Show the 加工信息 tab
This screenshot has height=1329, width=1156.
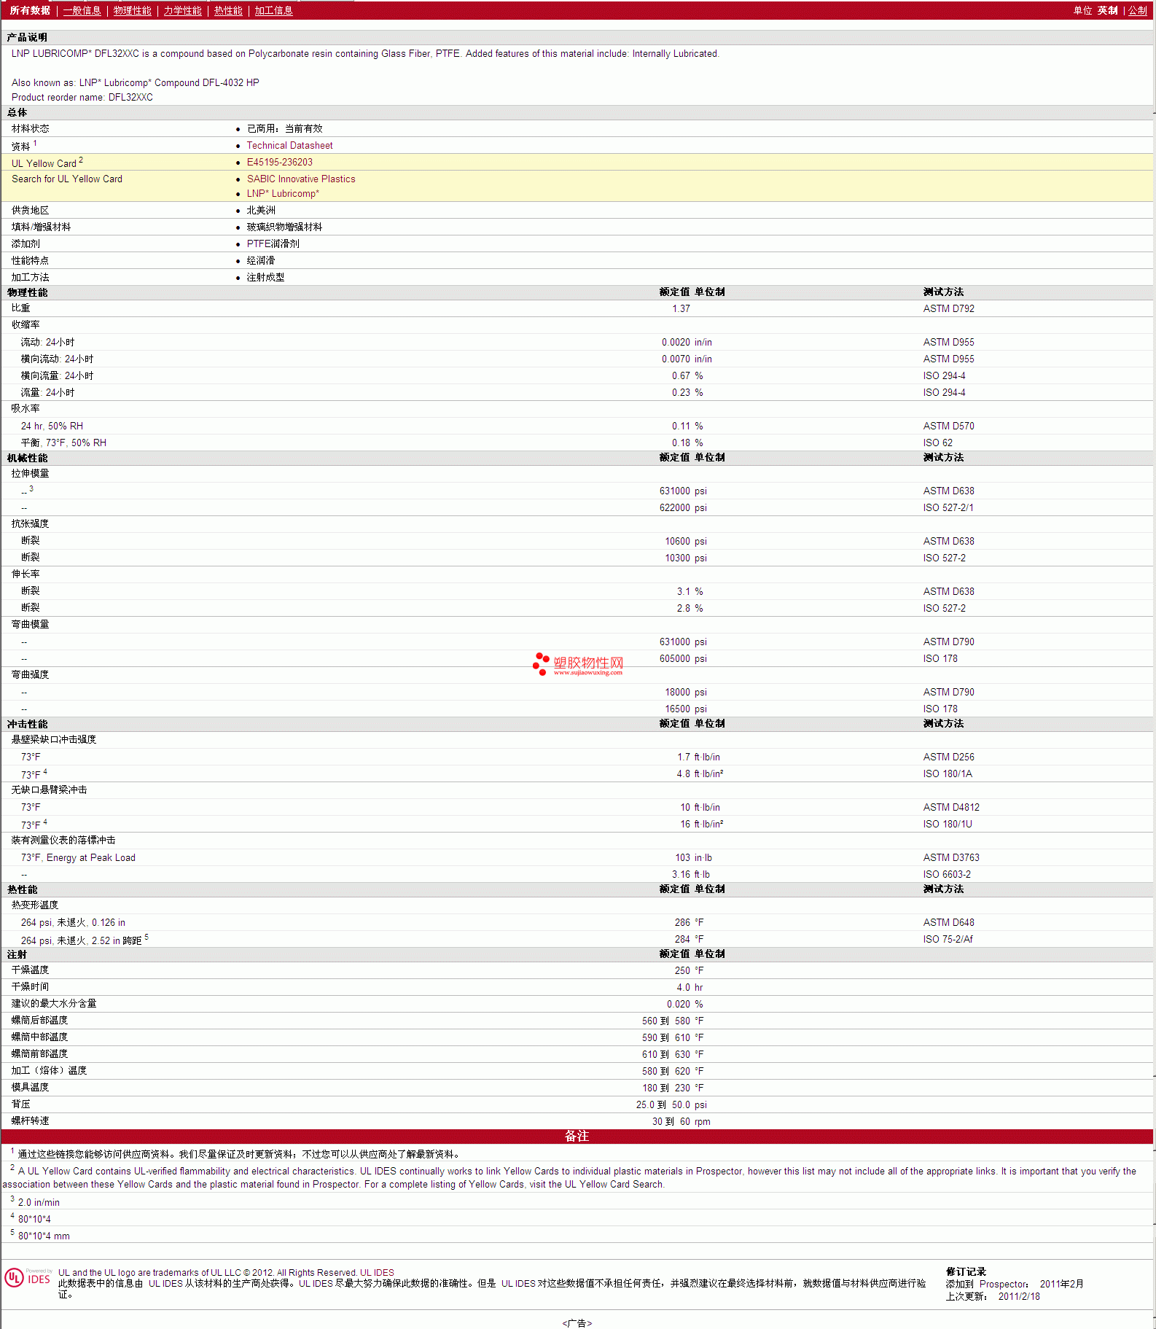(273, 10)
